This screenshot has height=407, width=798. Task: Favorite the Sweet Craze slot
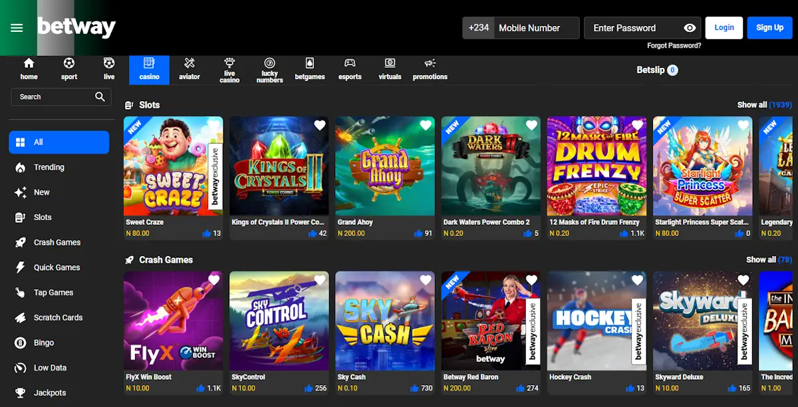click(x=213, y=125)
